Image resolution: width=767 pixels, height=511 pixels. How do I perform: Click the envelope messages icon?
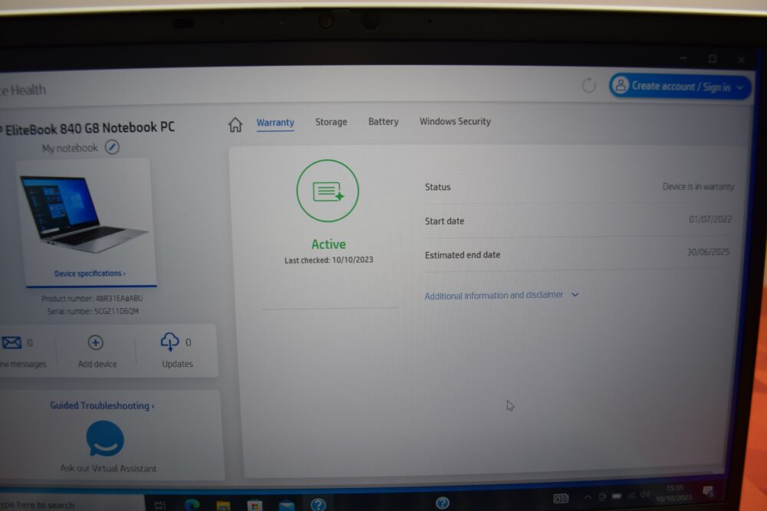[x=12, y=342]
